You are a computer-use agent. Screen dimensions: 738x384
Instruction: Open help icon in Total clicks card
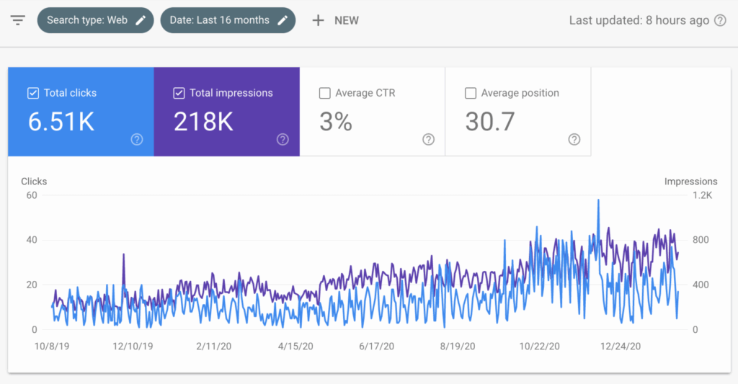point(137,139)
